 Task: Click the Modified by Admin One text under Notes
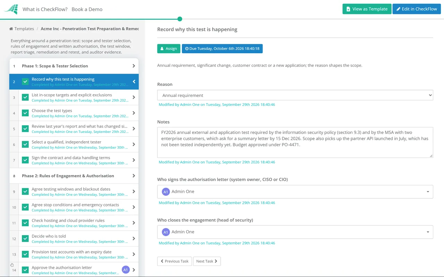pyautogui.click(x=217, y=162)
